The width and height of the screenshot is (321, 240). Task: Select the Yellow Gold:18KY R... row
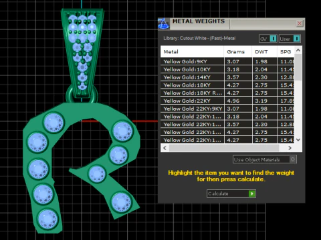click(227, 93)
